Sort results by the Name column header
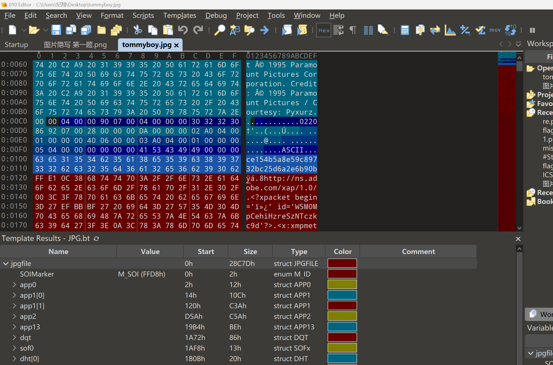Screen dimensions: 553x365 [x=58, y=251]
